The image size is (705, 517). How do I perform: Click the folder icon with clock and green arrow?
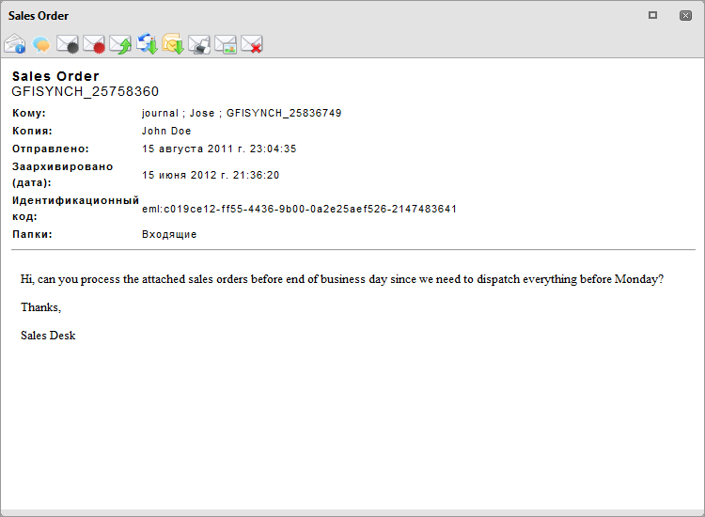pos(173,44)
